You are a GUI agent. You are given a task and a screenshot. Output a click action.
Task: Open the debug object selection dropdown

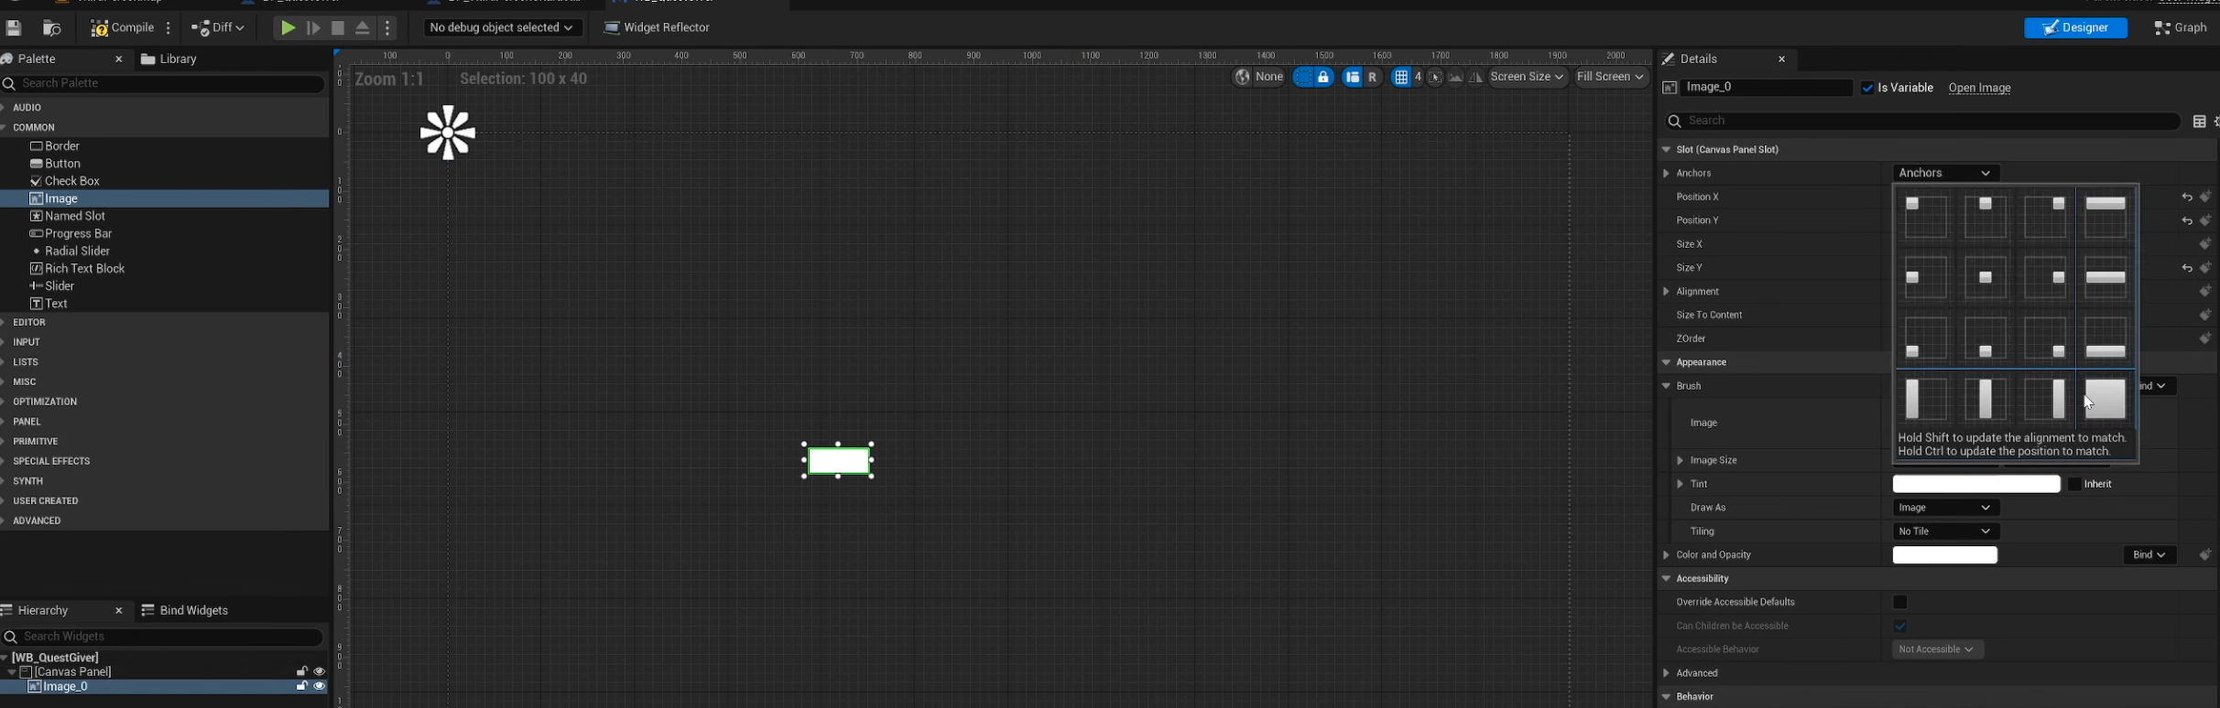coord(502,27)
